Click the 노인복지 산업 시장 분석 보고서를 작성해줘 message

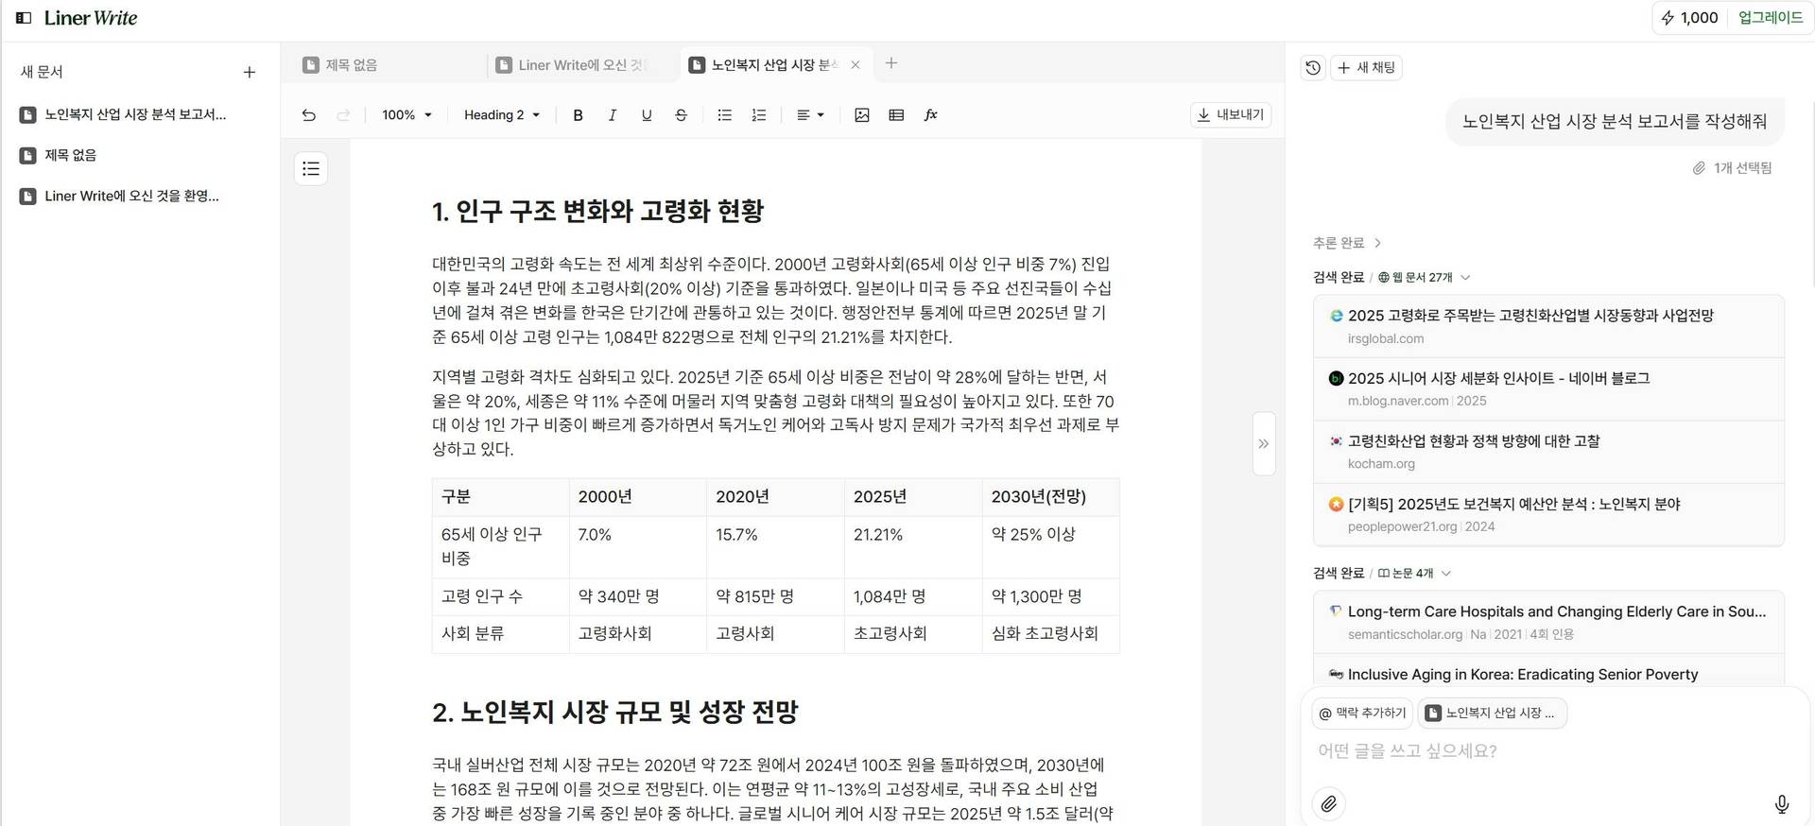pos(1615,122)
